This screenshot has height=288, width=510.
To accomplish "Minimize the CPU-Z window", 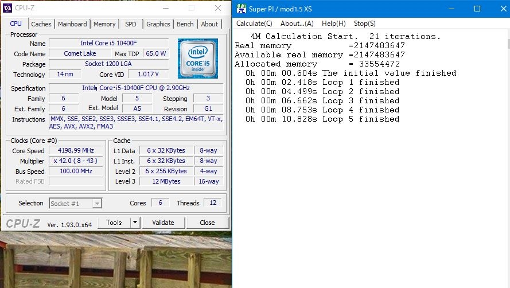I will pos(166,8).
